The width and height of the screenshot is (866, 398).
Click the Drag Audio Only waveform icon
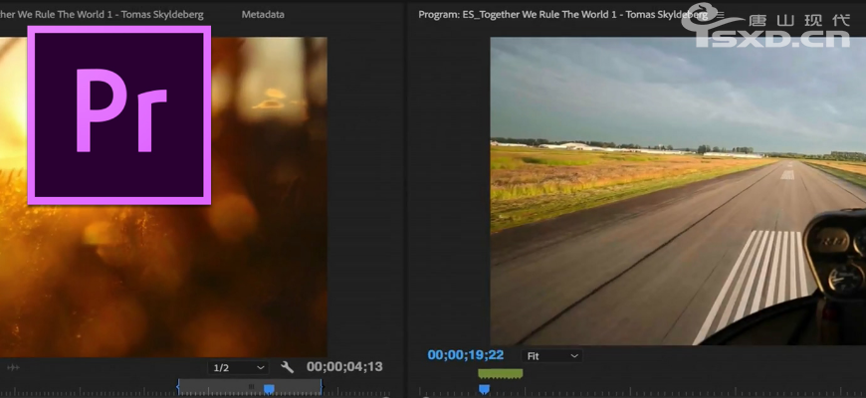pos(13,367)
